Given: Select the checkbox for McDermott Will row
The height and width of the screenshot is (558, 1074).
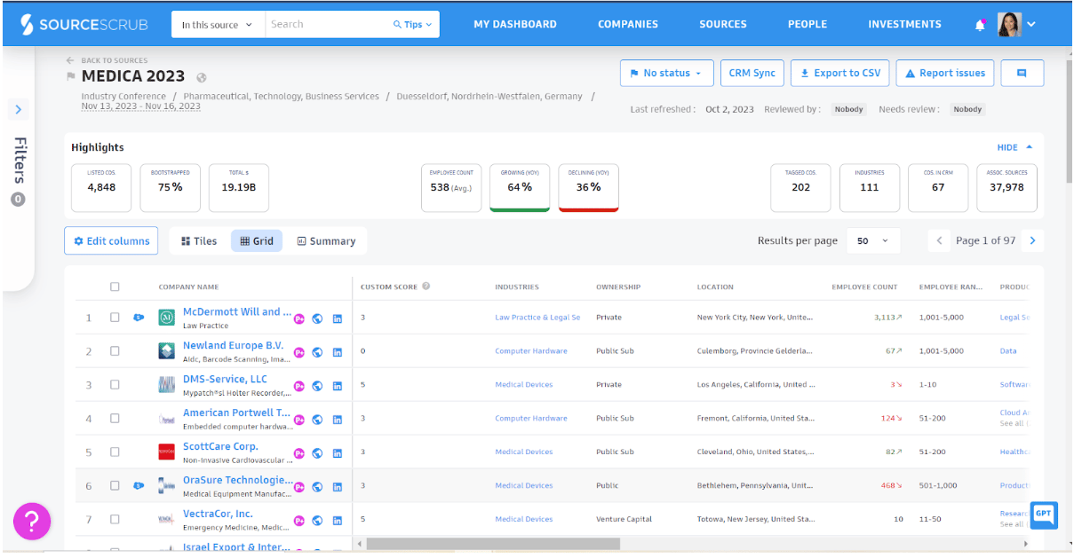Looking at the screenshot, I should click(115, 318).
